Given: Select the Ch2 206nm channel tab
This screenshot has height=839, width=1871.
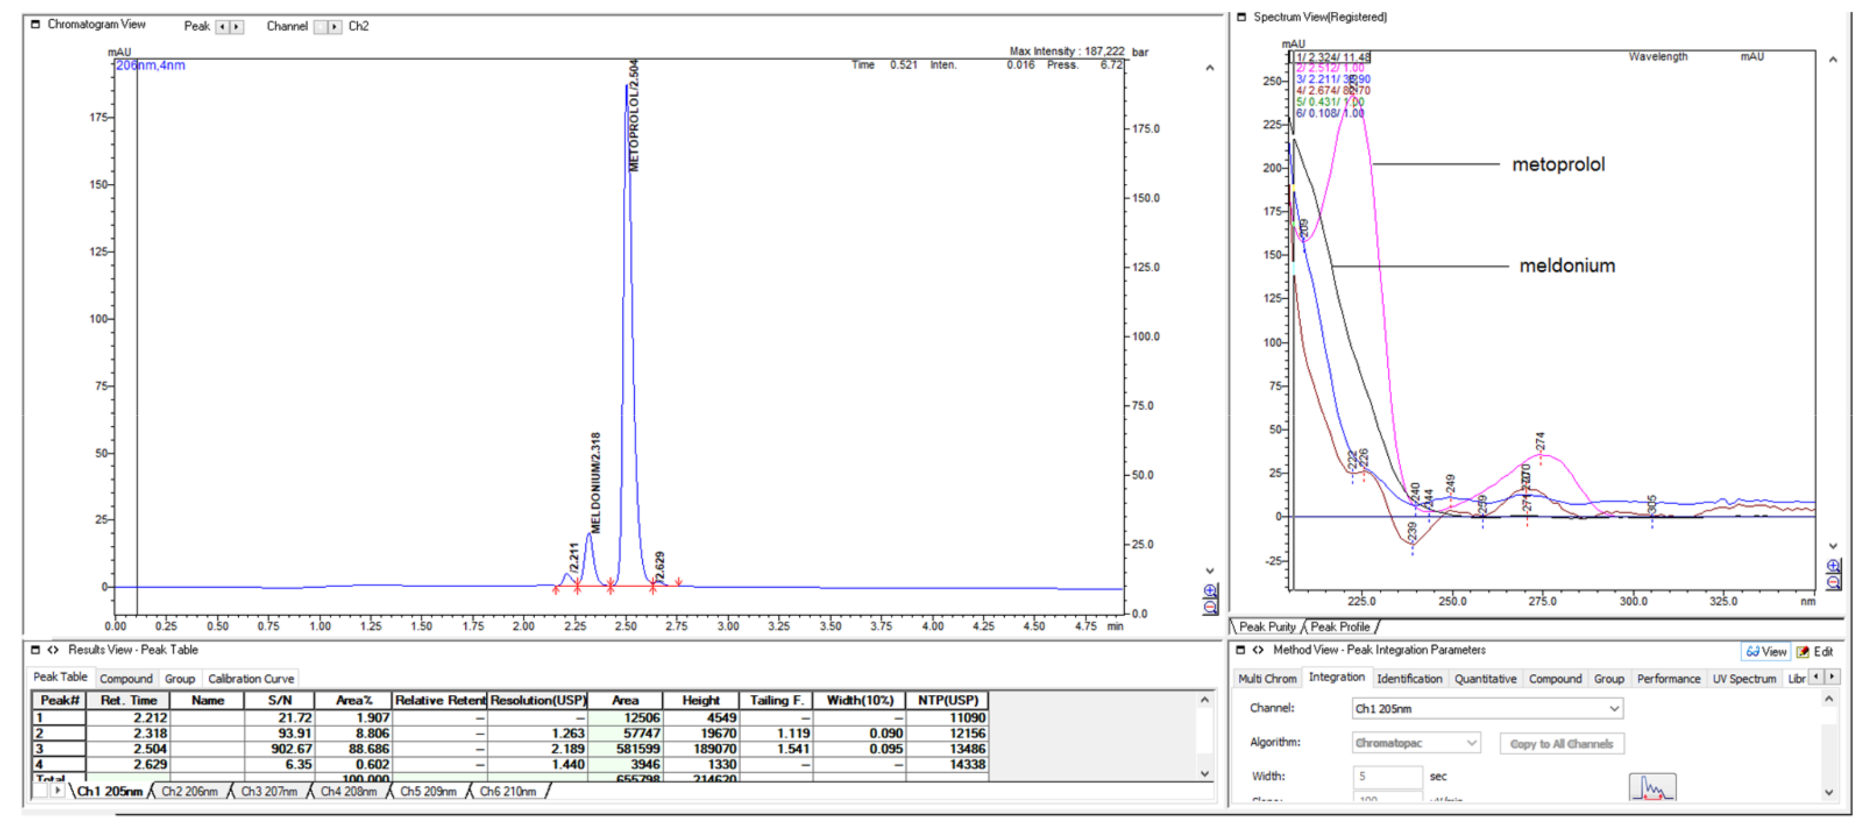Looking at the screenshot, I should click(x=191, y=791).
